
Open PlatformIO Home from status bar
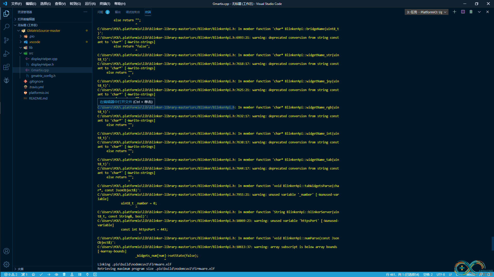tap(33, 274)
